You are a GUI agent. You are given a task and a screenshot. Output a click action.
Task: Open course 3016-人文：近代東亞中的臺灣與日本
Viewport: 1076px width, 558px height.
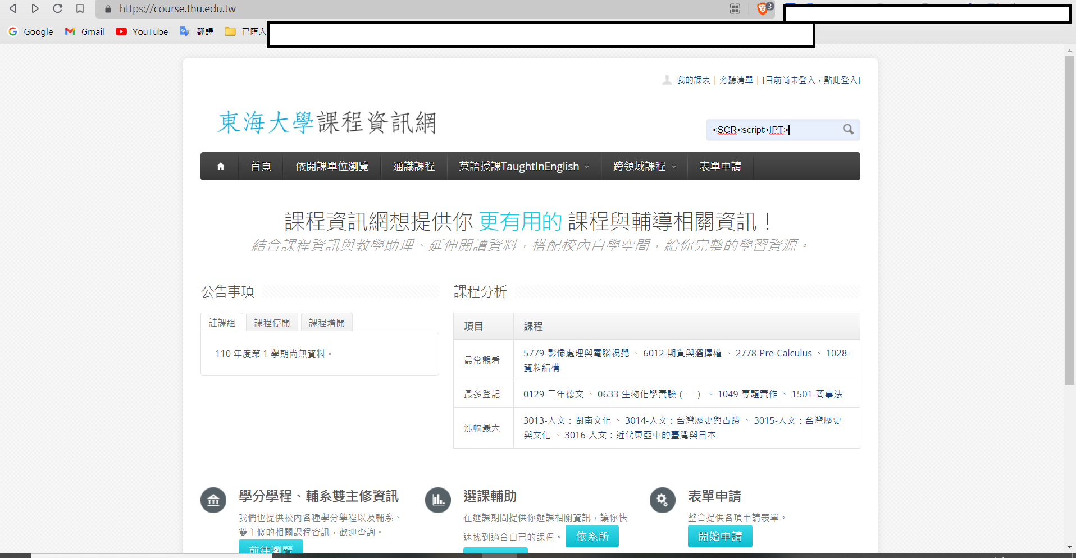point(640,435)
